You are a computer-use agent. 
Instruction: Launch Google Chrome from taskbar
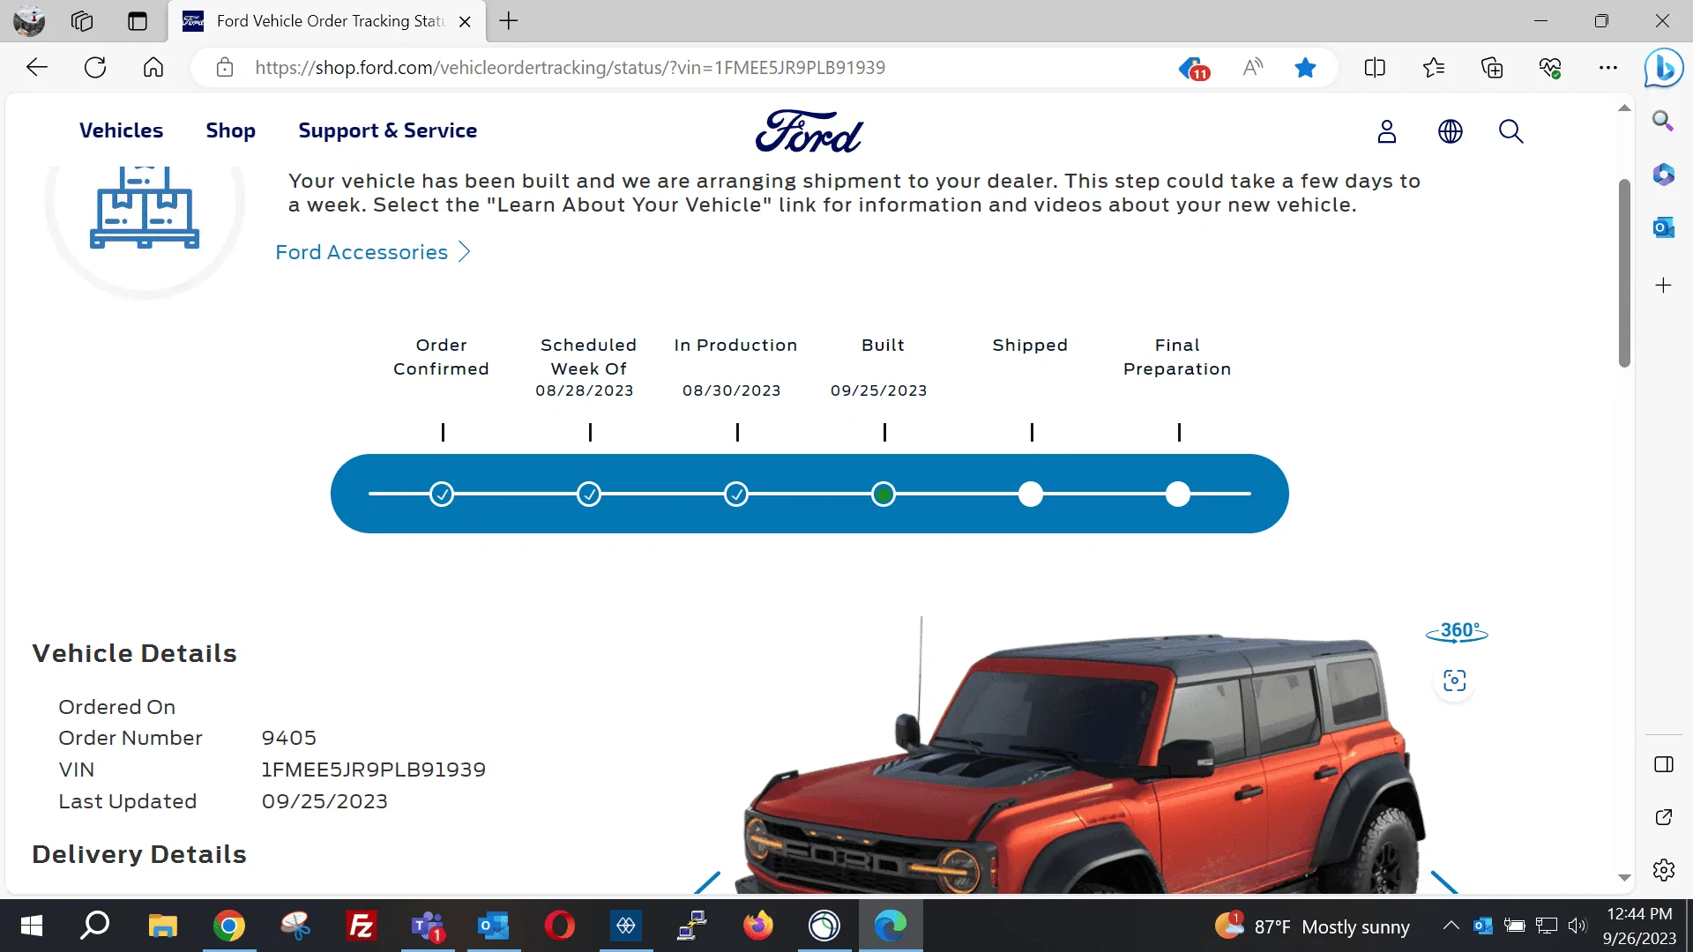(x=229, y=926)
